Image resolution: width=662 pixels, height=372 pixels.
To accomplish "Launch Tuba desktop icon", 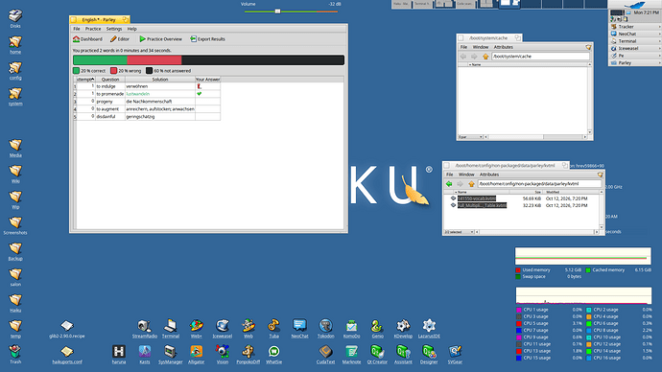I will pos(274,329).
